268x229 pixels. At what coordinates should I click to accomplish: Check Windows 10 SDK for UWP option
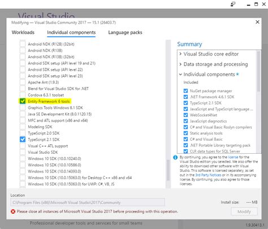23,184
